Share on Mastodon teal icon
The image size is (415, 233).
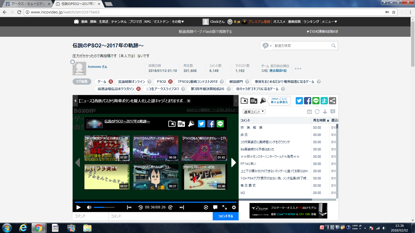point(324,101)
